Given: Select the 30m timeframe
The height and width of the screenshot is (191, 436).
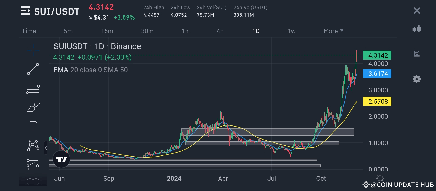Looking at the screenshot, I should coord(147,31).
